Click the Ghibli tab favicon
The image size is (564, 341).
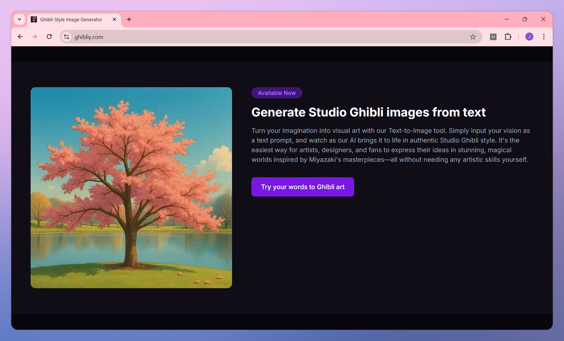click(x=34, y=19)
